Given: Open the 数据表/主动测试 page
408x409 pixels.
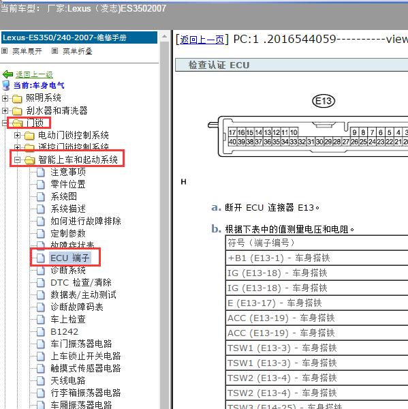Looking at the screenshot, I should (x=83, y=294).
